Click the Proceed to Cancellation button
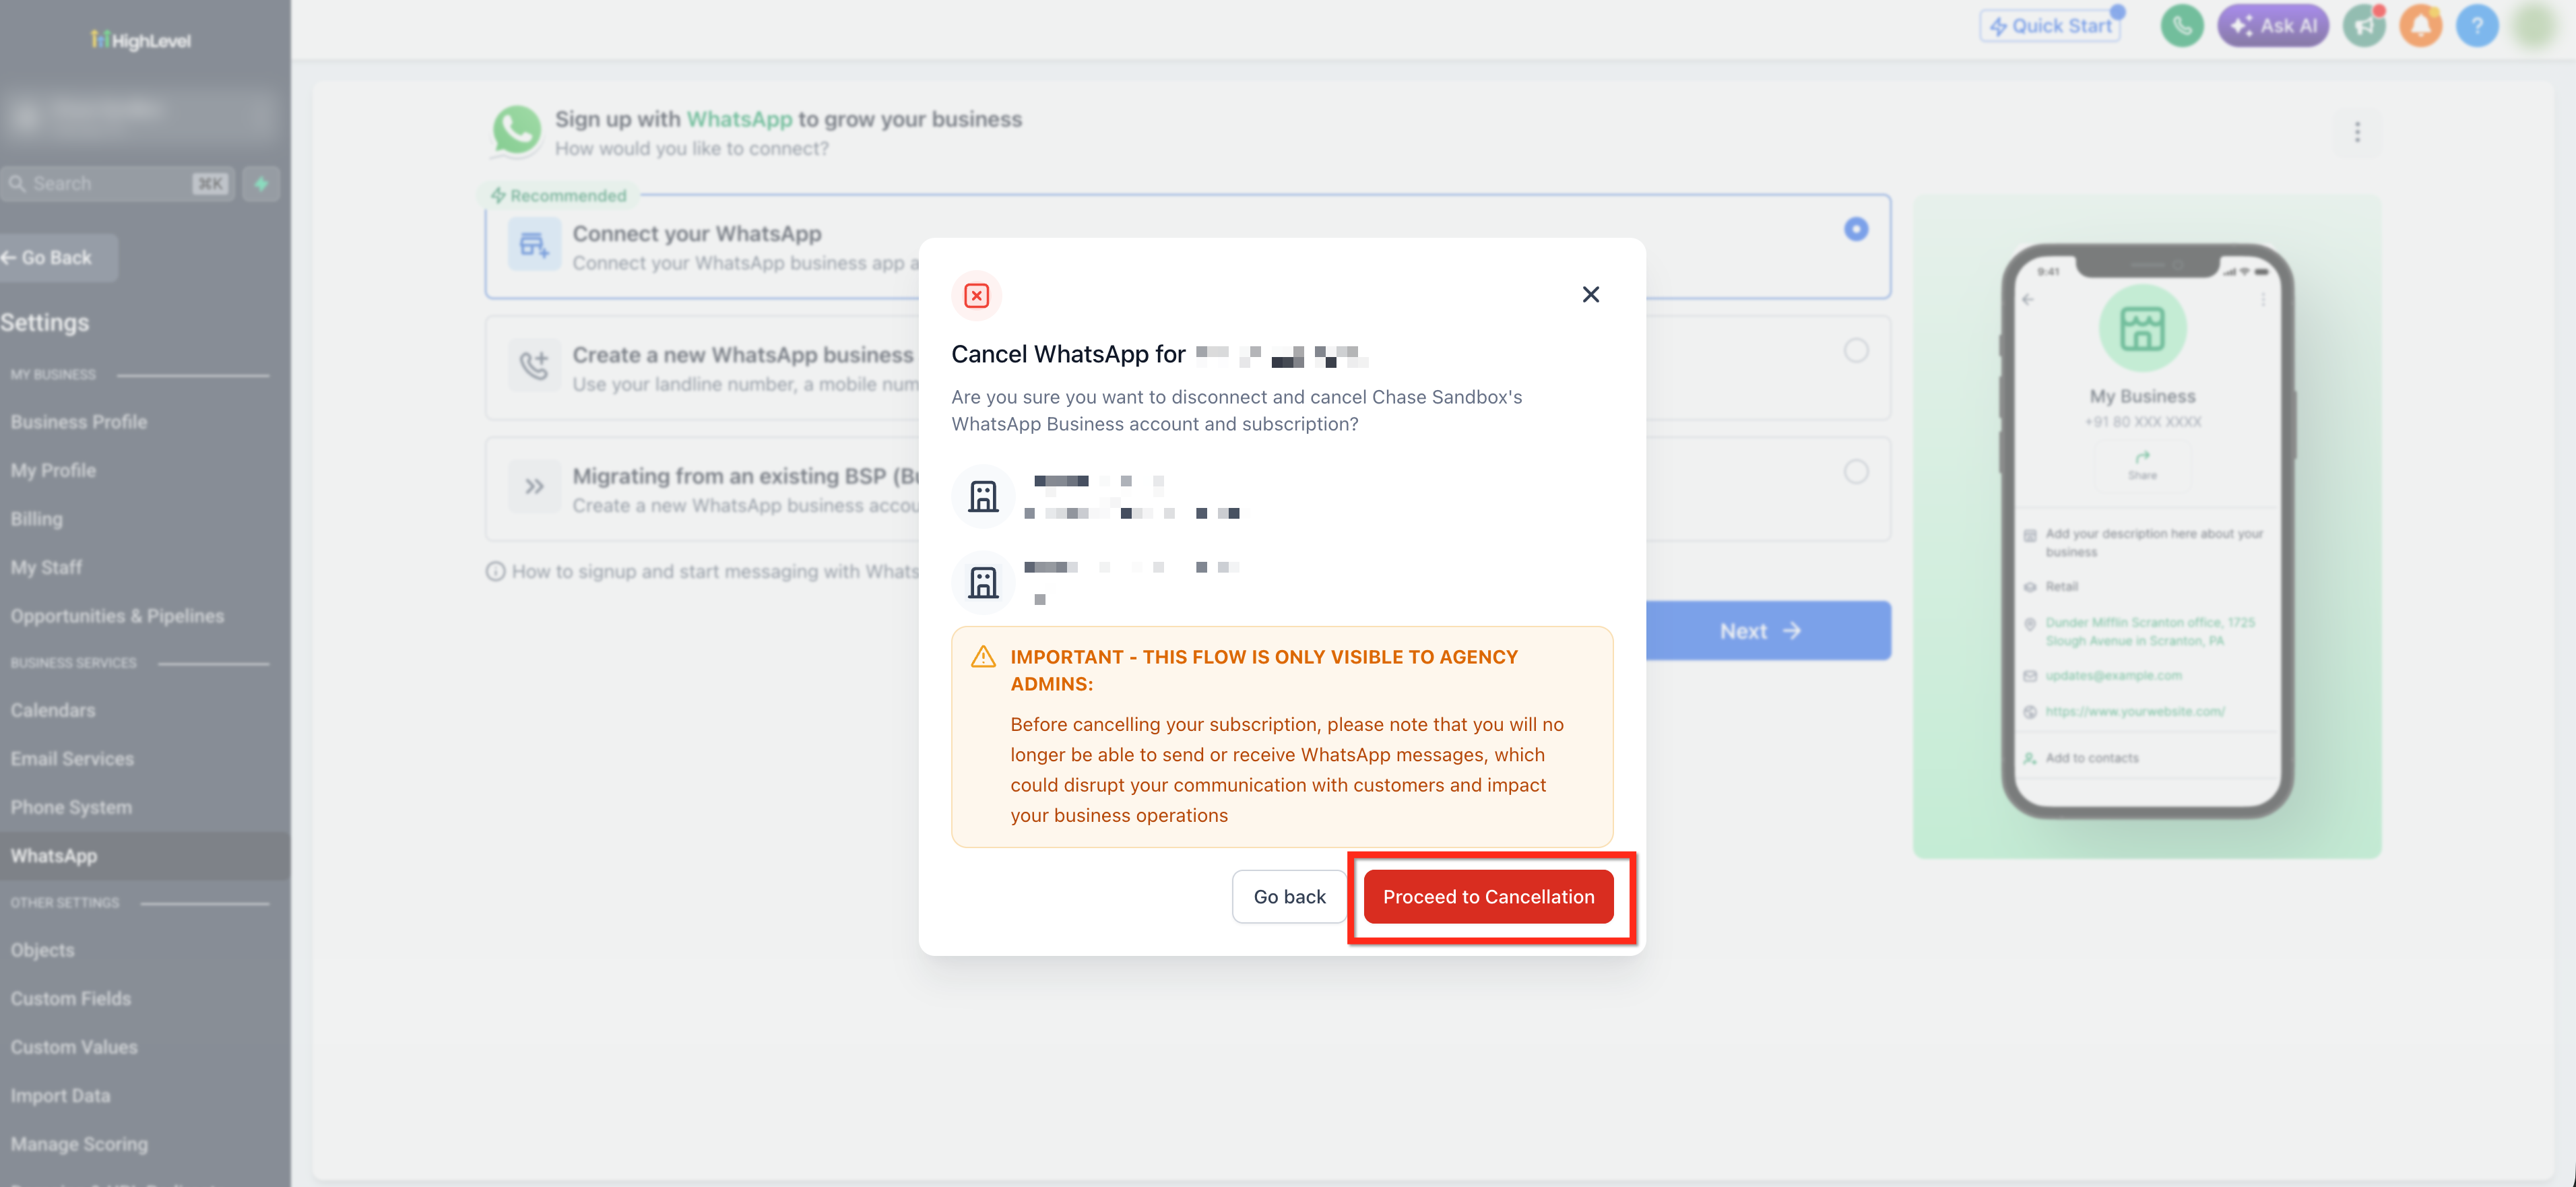2576x1187 pixels. pyautogui.click(x=1488, y=897)
